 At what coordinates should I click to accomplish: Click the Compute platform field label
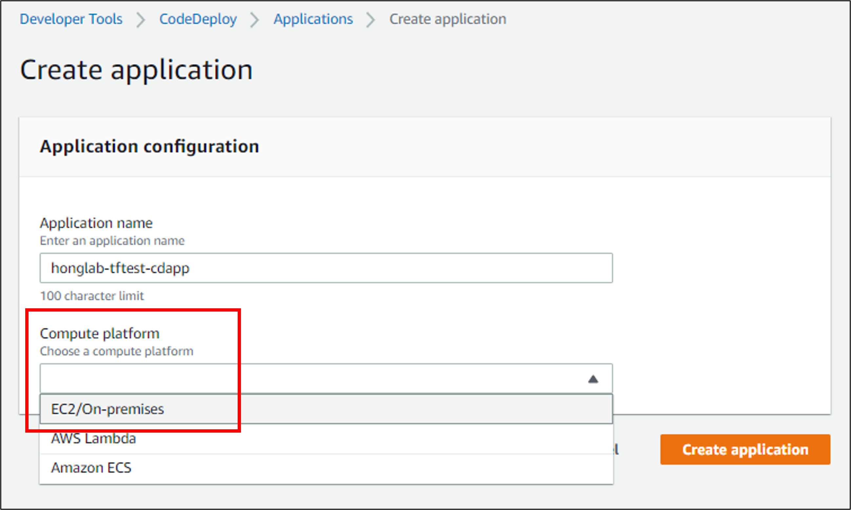click(100, 333)
